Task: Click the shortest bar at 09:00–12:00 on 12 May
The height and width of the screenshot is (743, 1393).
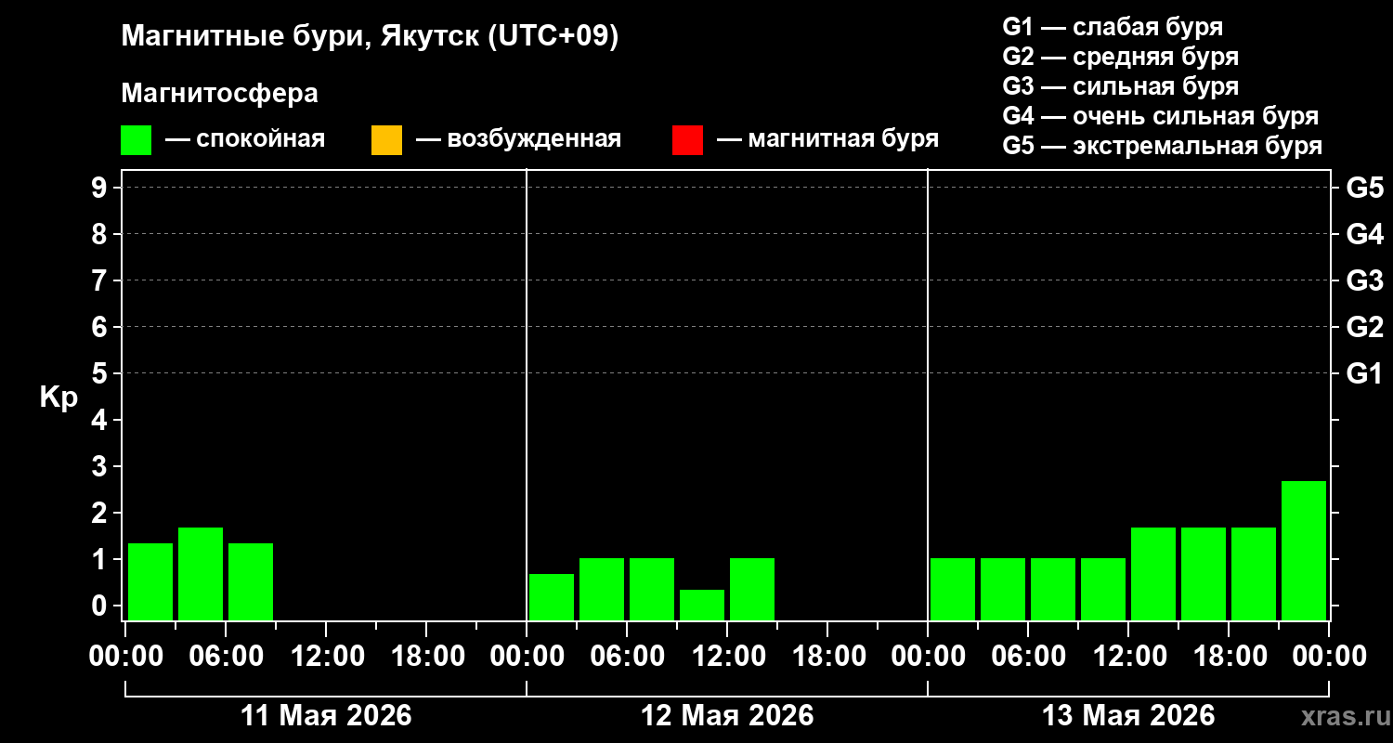Action: pyautogui.click(x=702, y=605)
